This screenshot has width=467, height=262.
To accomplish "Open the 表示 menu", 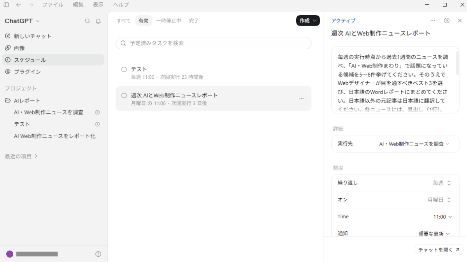I will coord(98,5).
